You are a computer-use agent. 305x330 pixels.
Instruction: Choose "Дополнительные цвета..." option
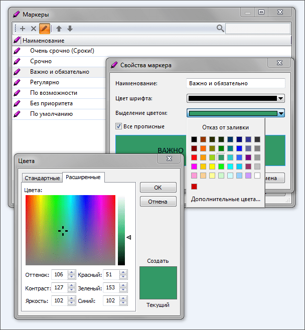225,199
